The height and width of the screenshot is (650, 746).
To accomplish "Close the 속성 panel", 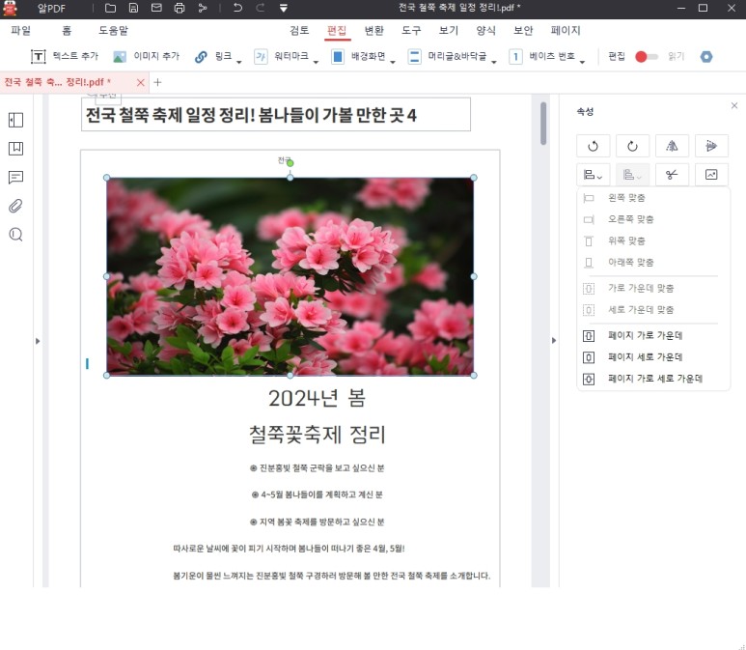I will point(734,105).
